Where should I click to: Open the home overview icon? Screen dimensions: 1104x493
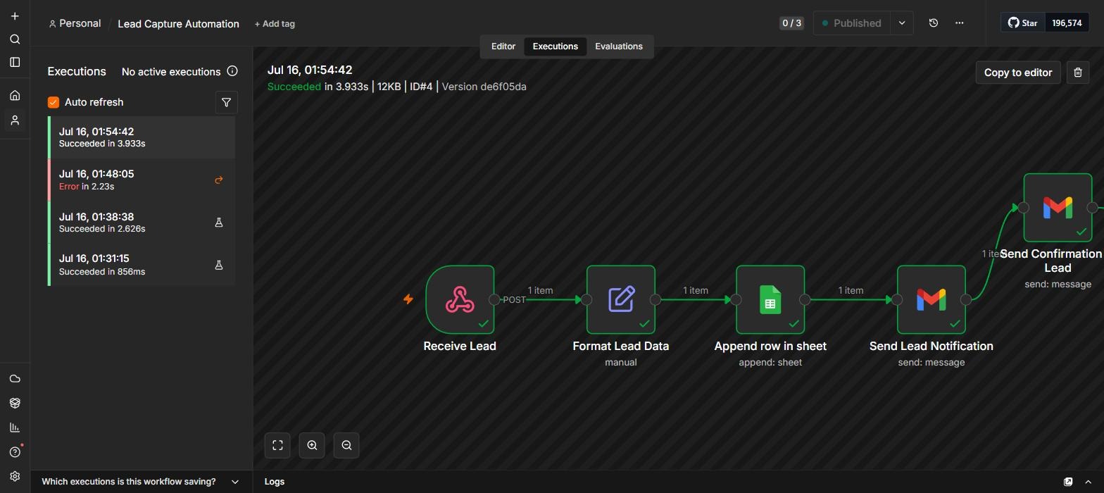click(15, 95)
